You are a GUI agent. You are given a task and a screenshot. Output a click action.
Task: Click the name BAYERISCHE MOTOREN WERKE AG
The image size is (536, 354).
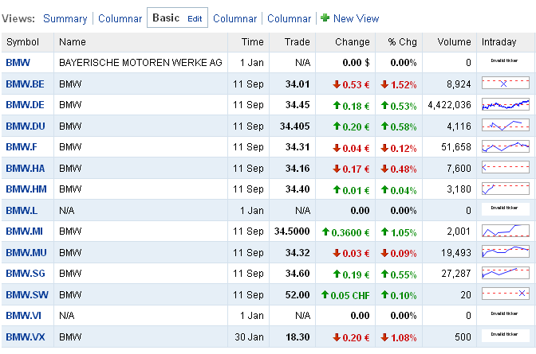(140, 63)
